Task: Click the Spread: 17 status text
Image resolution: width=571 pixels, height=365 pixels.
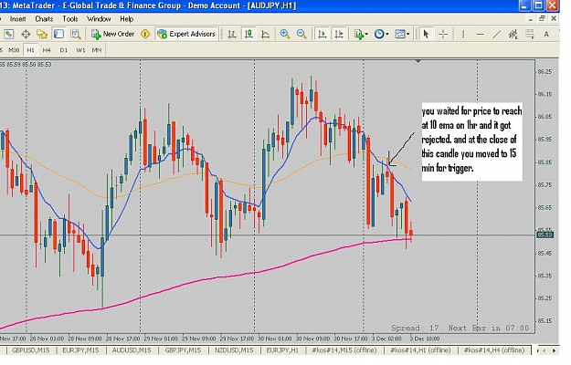Action: (x=415, y=328)
